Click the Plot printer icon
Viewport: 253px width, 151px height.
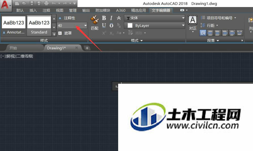(46, 3)
